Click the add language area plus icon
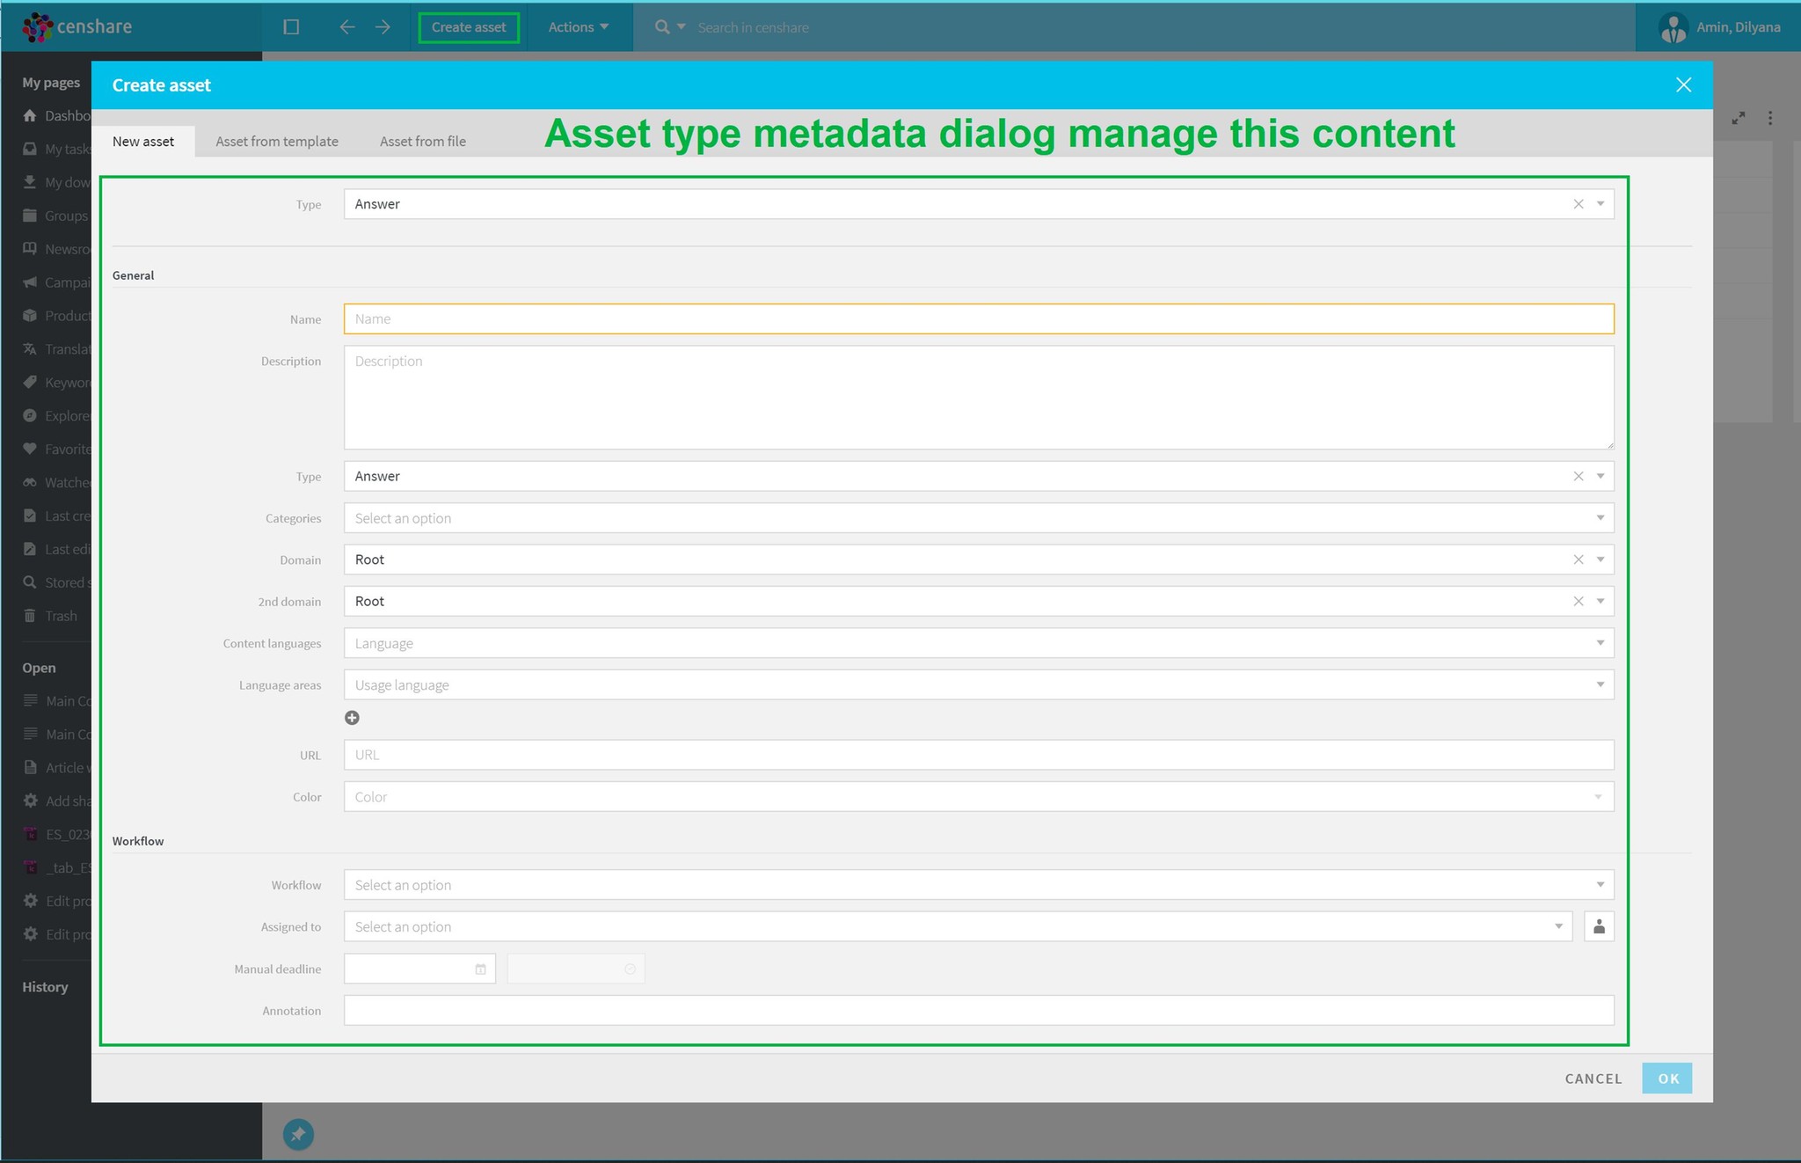The image size is (1801, 1163). [x=352, y=718]
